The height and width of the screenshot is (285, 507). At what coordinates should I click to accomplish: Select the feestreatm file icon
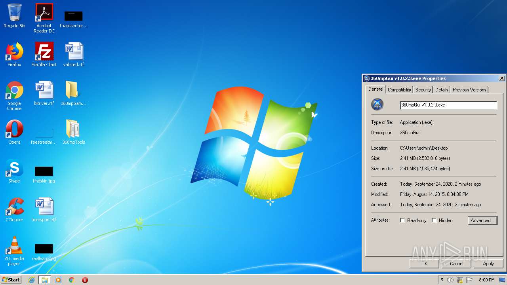(x=44, y=135)
